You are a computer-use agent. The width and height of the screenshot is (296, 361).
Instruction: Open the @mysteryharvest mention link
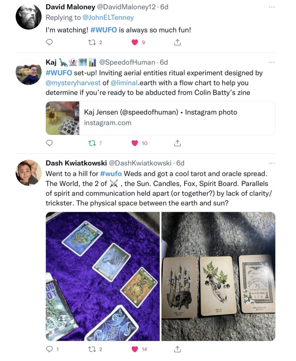(73, 83)
